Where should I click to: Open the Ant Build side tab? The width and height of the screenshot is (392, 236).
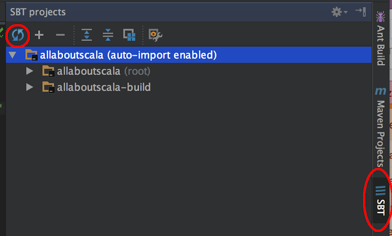click(x=380, y=38)
